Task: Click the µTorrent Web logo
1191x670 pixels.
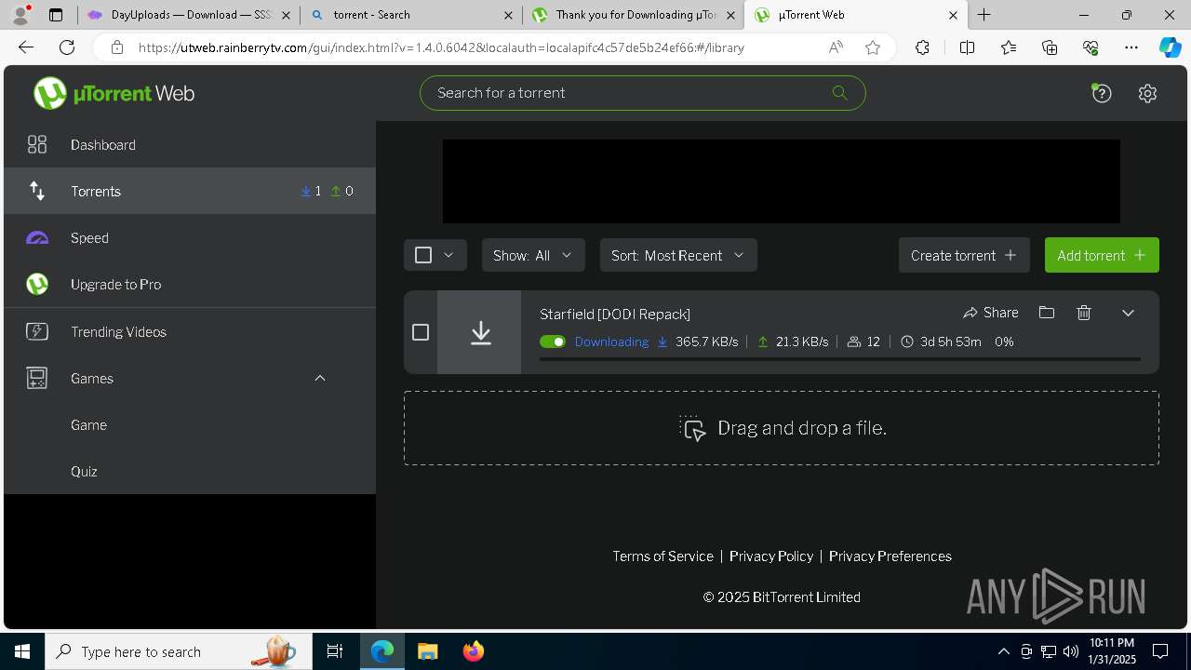Action: coord(114,93)
